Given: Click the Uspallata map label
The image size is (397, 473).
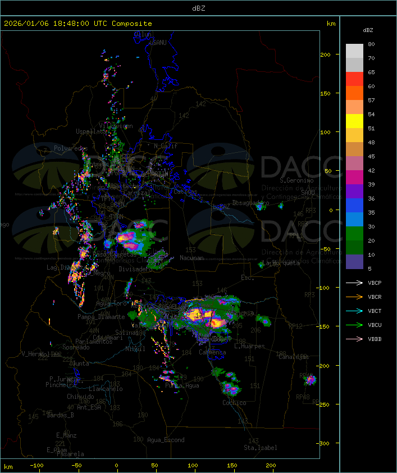Looking at the screenshot, I should (x=91, y=131).
